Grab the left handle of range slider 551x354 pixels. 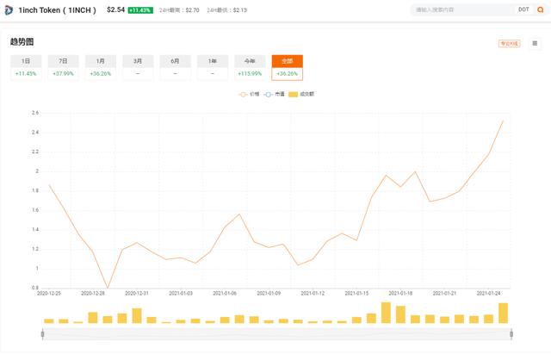pyautogui.click(x=42, y=334)
